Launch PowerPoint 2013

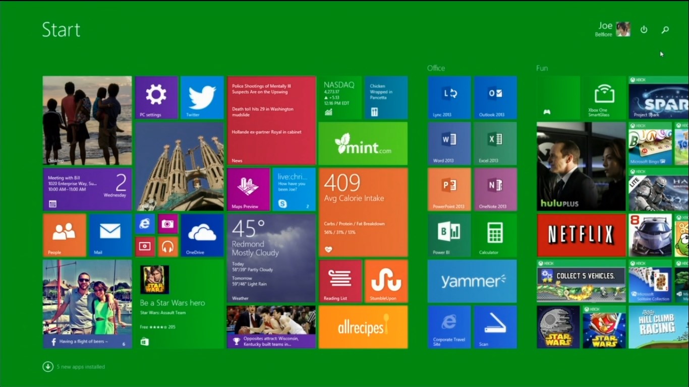click(449, 189)
